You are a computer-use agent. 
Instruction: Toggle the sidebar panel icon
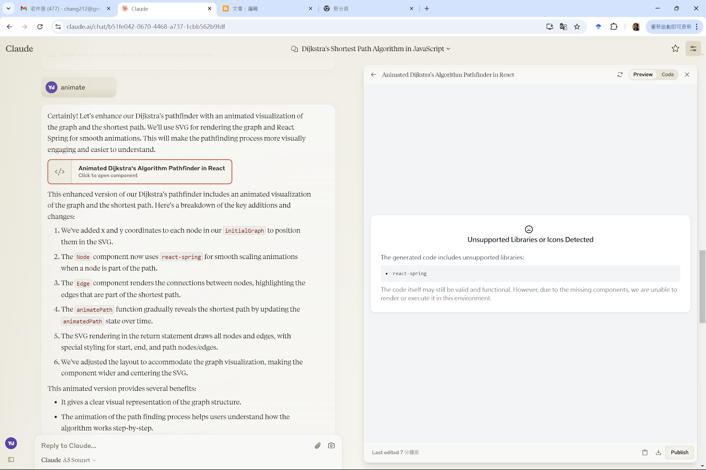11,459
